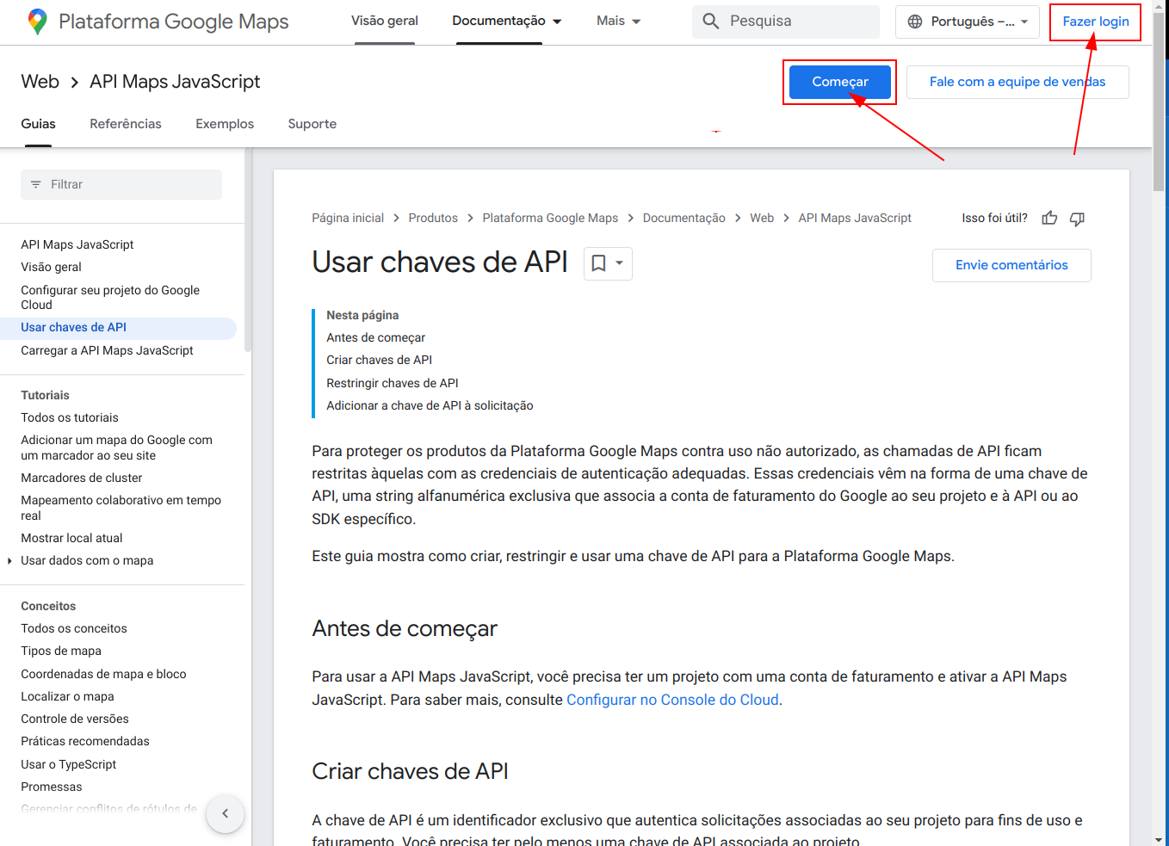1169x846 pixels.
Task: Jump to Antes de começar section
Action: pyautogui.click(x=376, y=337)
